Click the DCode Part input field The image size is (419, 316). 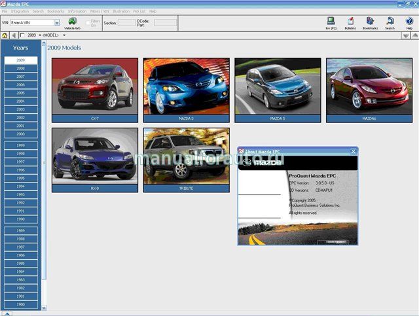(165, 23)
